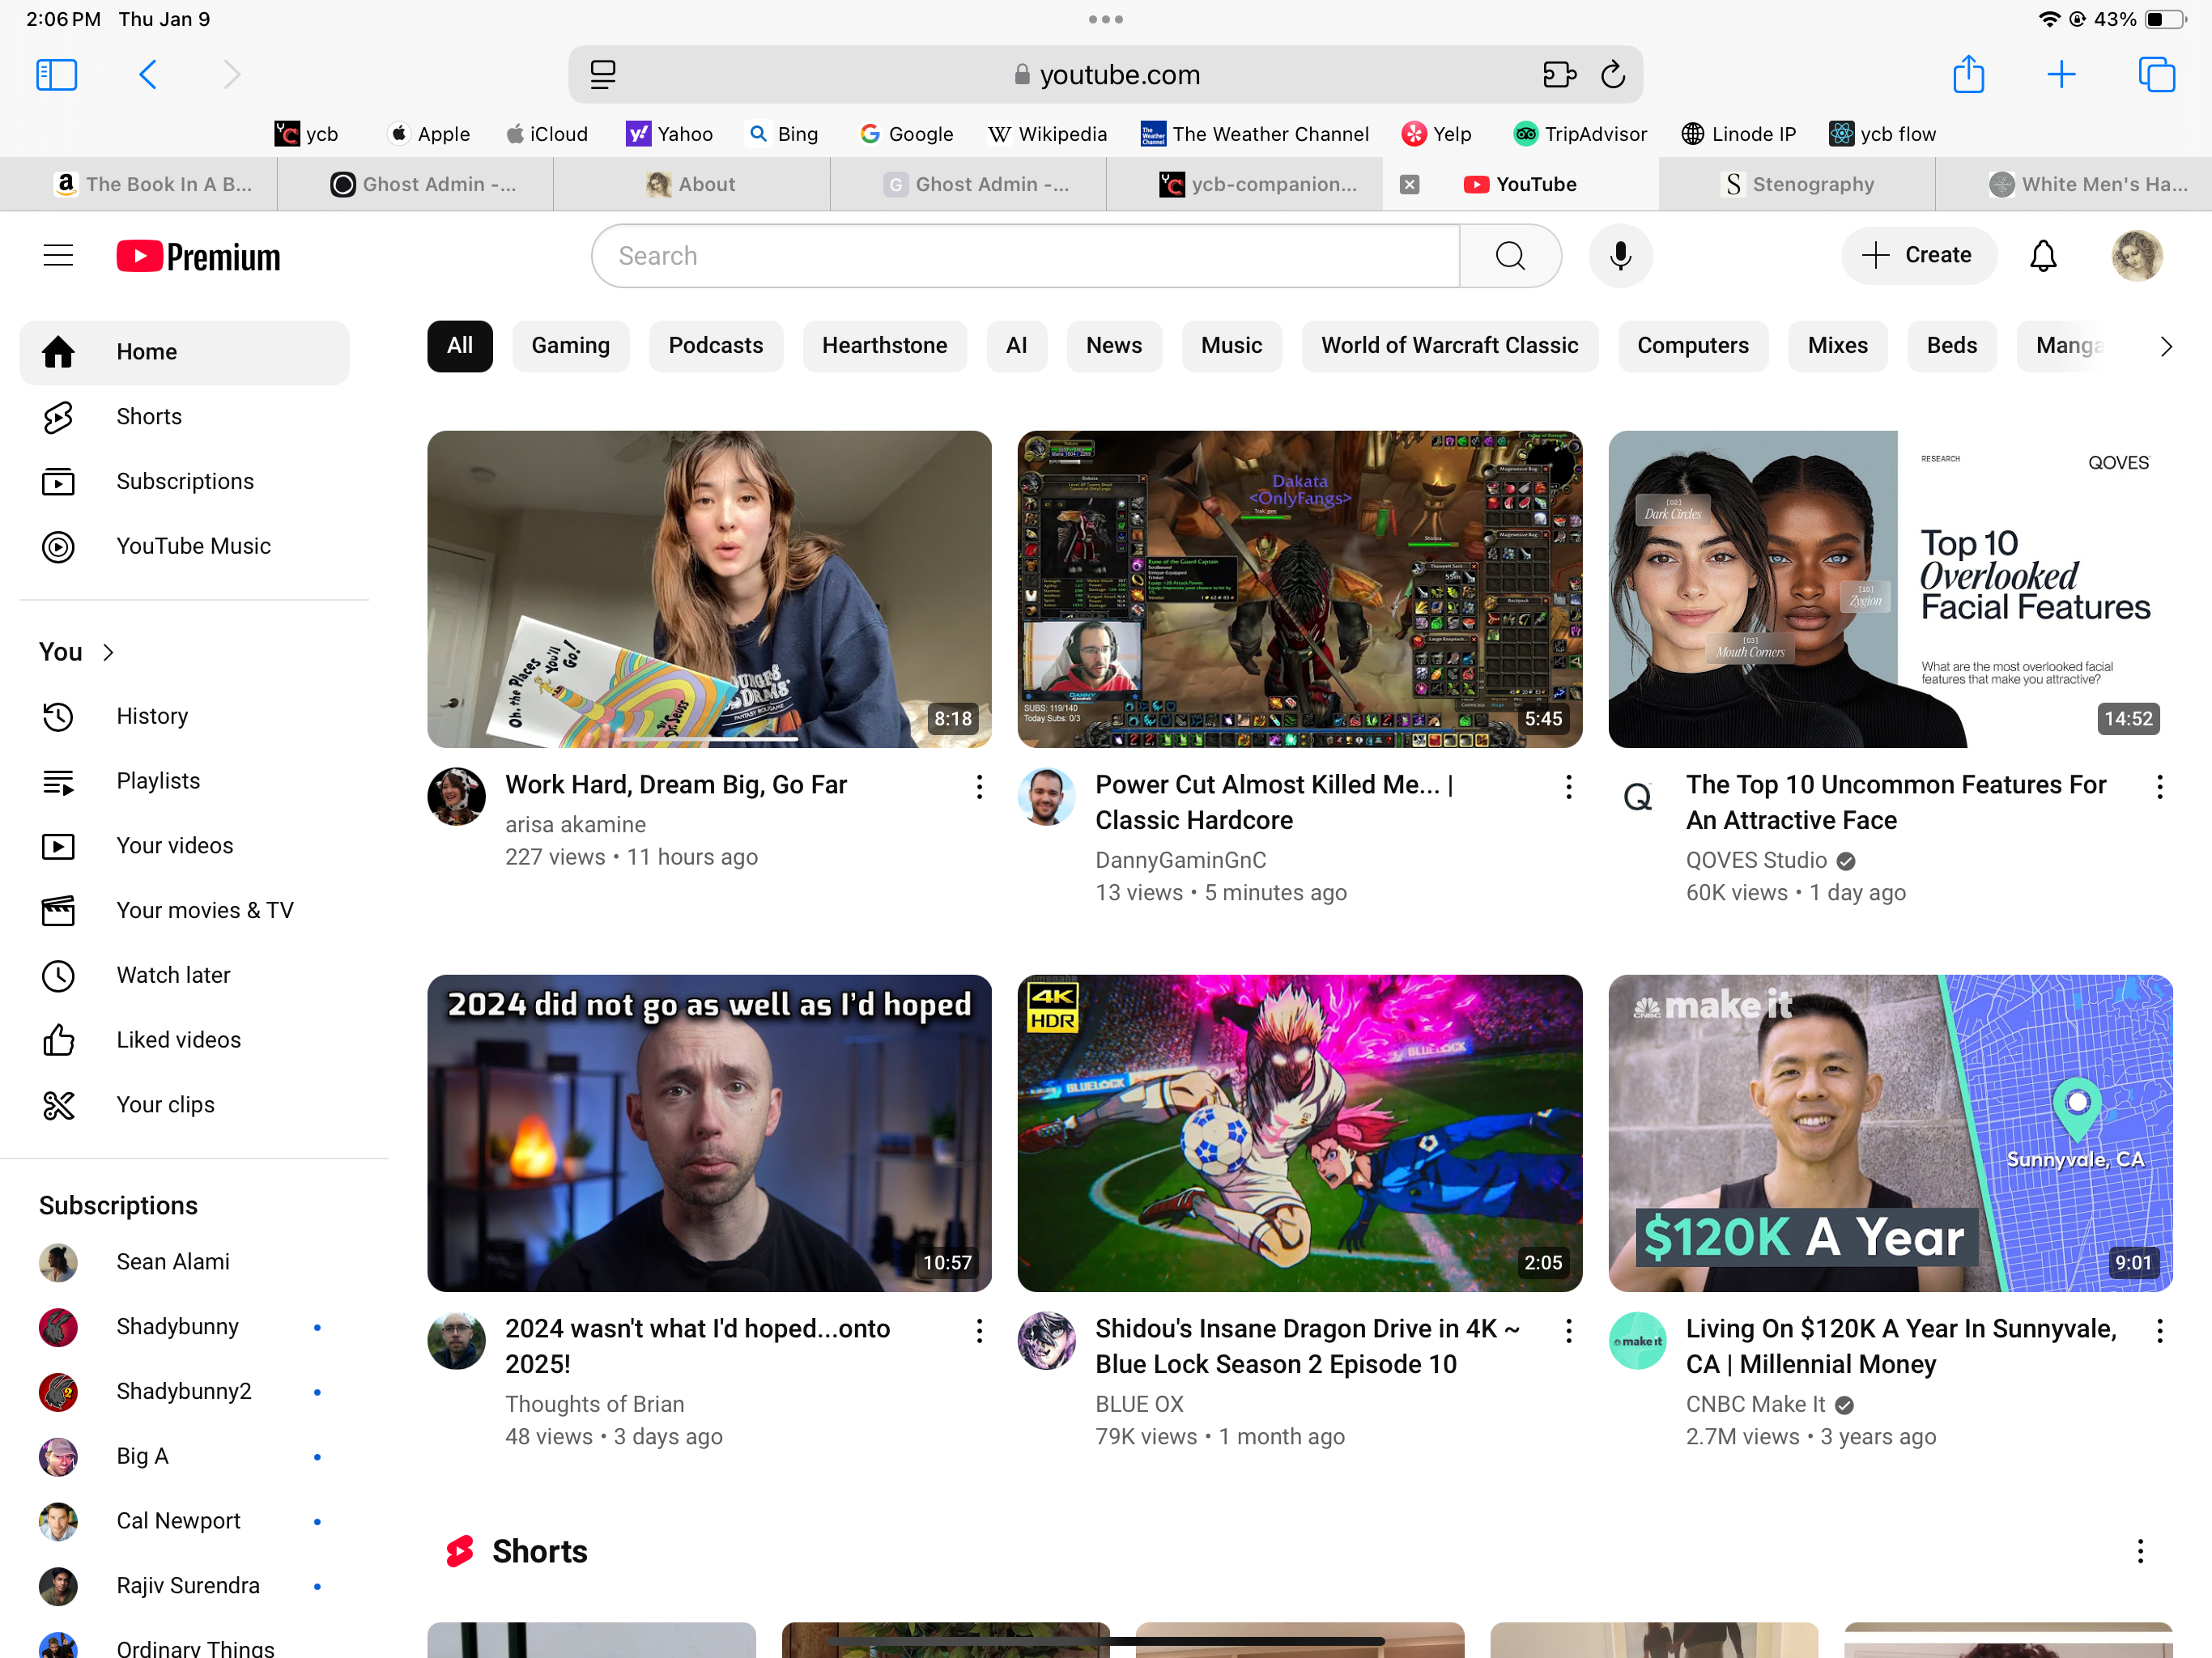The height and width of the screenshot is (1658, 2212).
Task: Switch to The Book In A B... tab
Action: (139, 185)
